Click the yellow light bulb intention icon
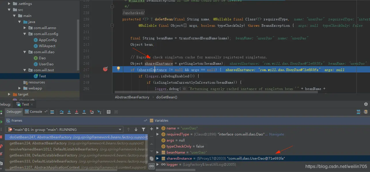Viewport: 370px width, 172px height. coord(118,68)
